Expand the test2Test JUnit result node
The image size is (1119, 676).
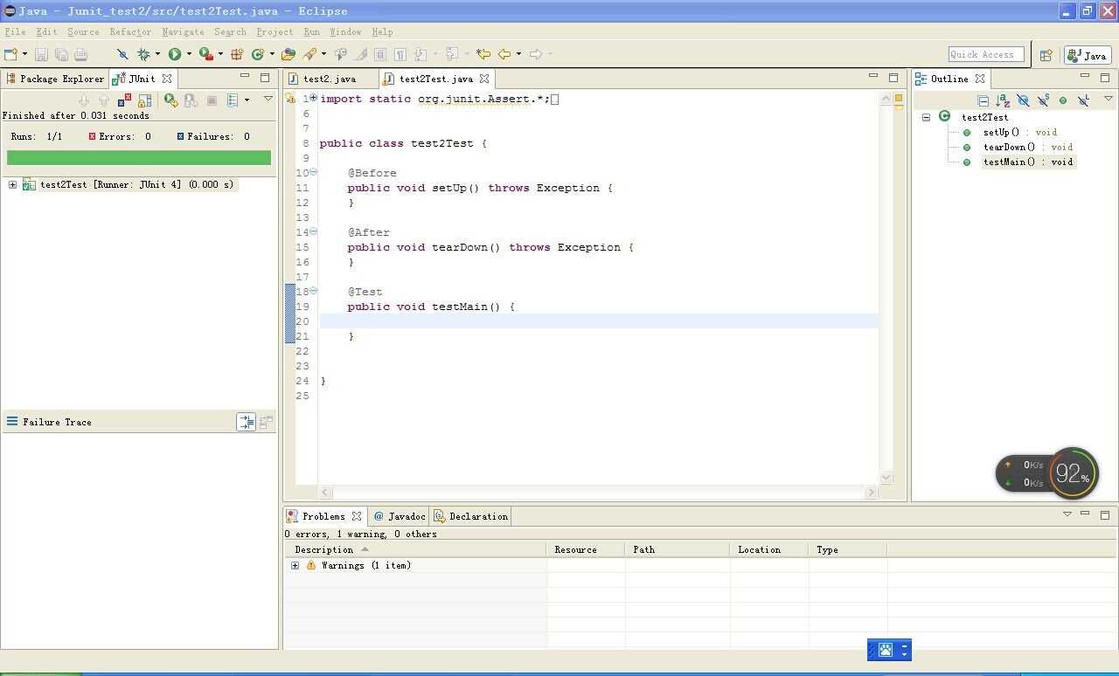(12, 185)
